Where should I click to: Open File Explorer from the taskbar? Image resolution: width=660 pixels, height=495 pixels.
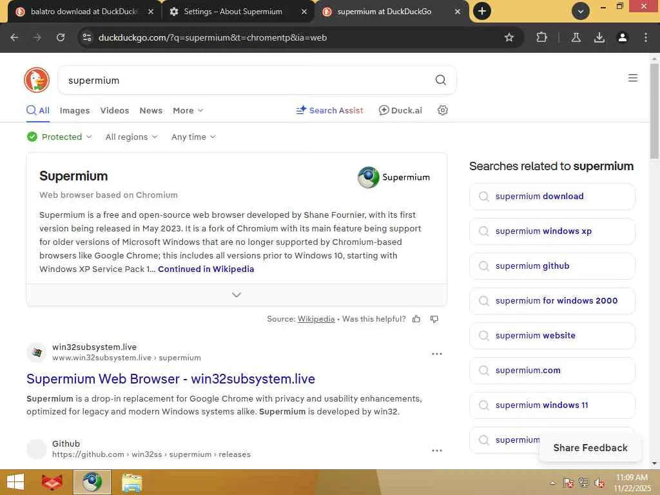[x=132, y=482]
